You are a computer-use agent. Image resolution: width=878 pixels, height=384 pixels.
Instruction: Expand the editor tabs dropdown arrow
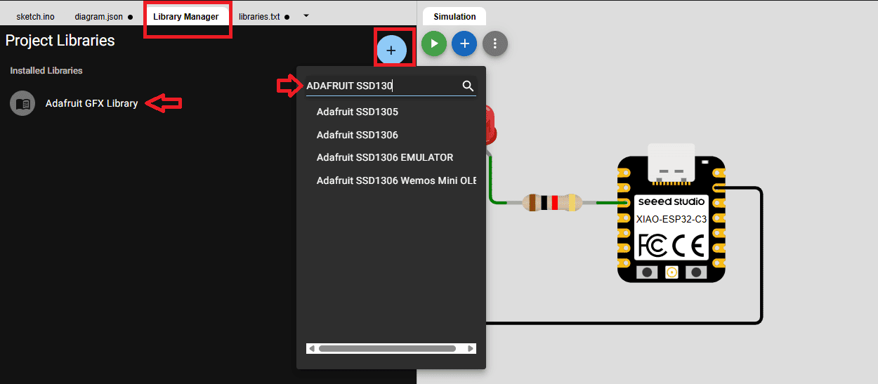(x=306, y=15)
